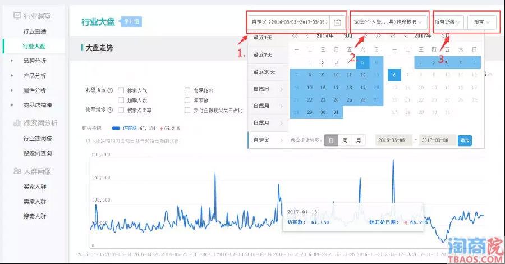The image size is (505, 264).
Task: Select 最近7天 in date presets
Action: 263,55
